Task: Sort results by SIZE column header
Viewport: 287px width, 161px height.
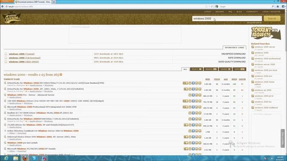Action: point(208,79)
